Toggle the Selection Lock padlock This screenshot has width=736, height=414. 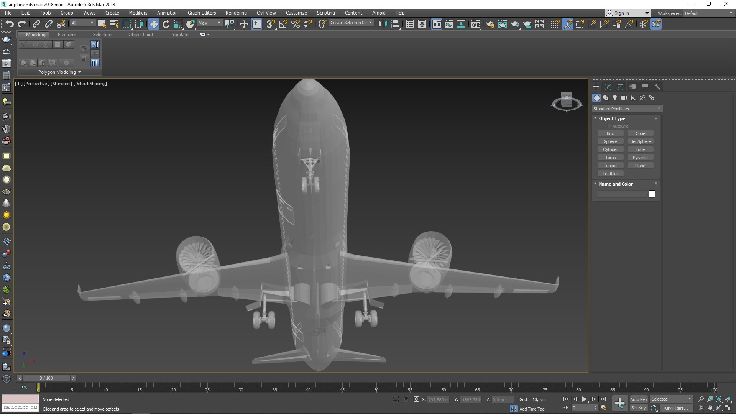[406, 399]
